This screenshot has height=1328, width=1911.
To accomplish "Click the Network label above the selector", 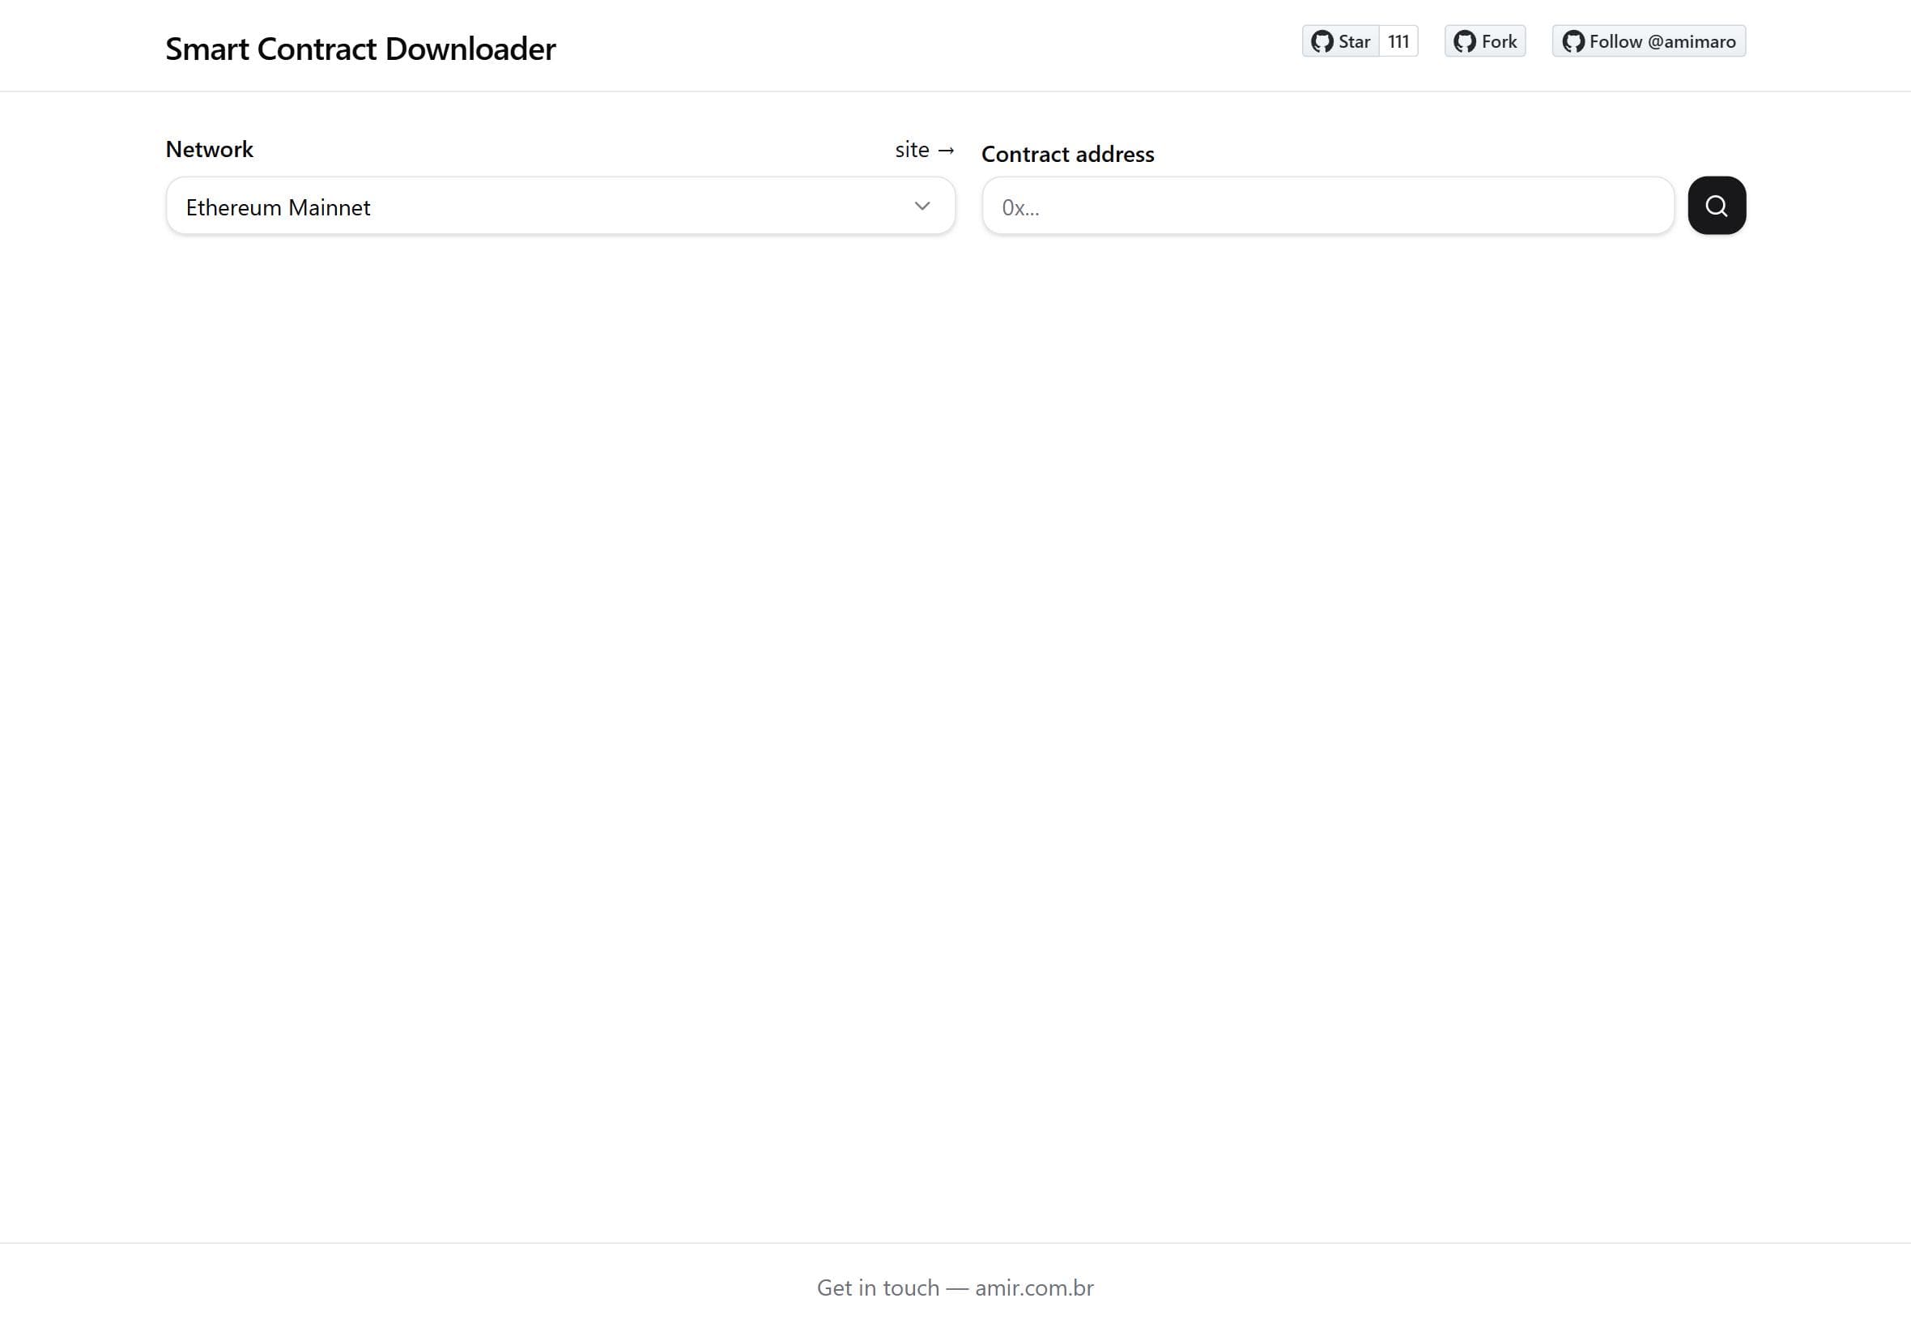I will (x=209, y=149).
